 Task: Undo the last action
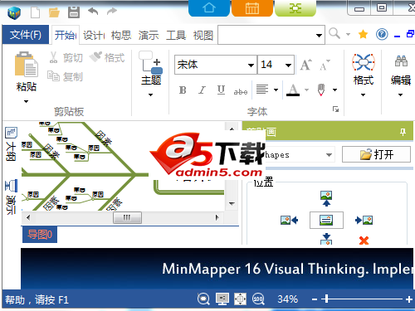[93, 12]
